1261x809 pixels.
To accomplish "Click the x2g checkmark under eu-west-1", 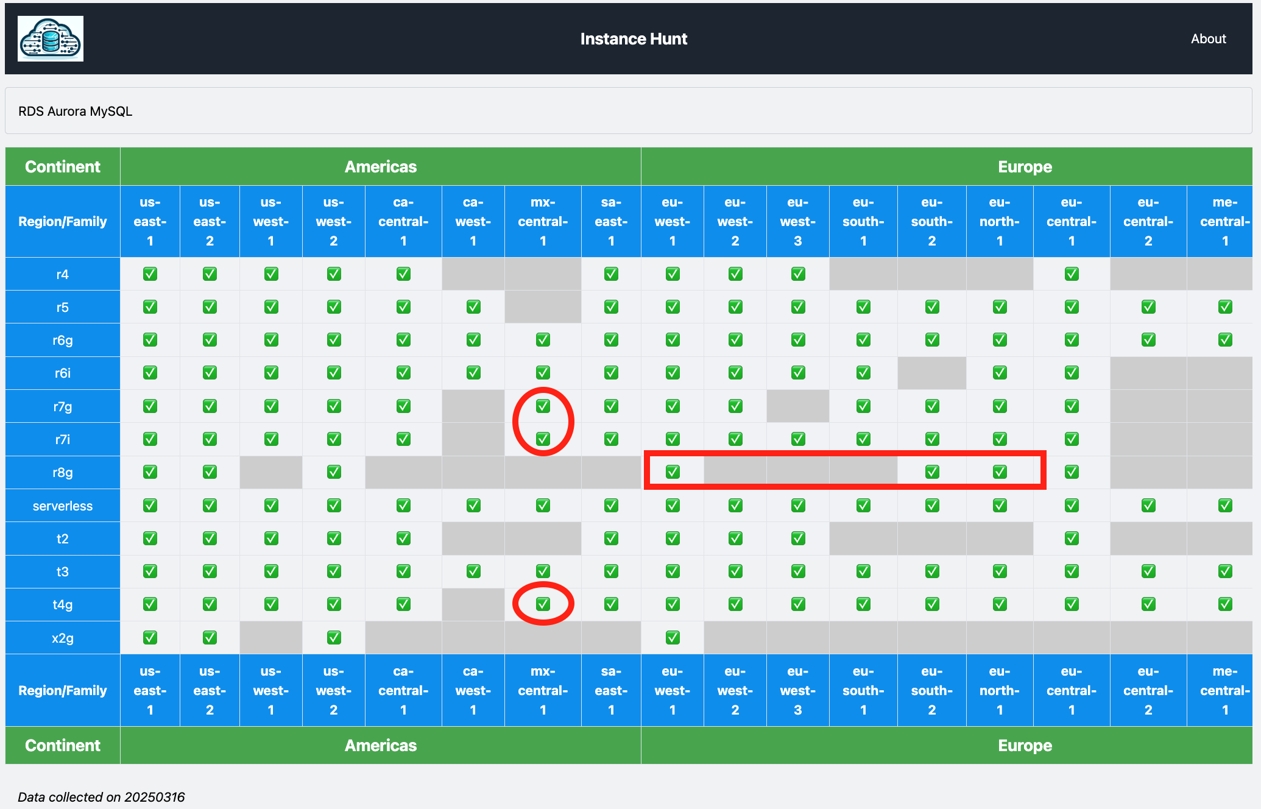I will 673,637.
